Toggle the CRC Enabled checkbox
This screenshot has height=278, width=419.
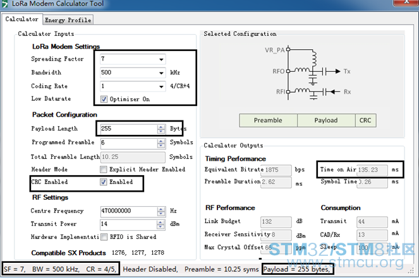coord(103,182)
